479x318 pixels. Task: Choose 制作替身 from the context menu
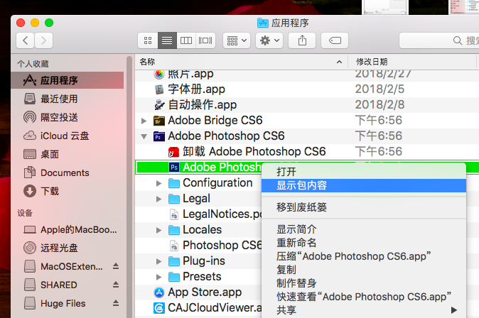pyautogui.click(x=364, y=283)
